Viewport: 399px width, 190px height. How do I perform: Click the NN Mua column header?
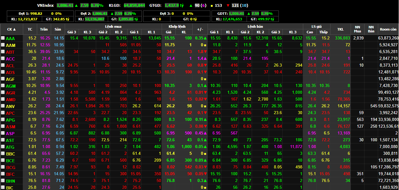click(357, 29)
